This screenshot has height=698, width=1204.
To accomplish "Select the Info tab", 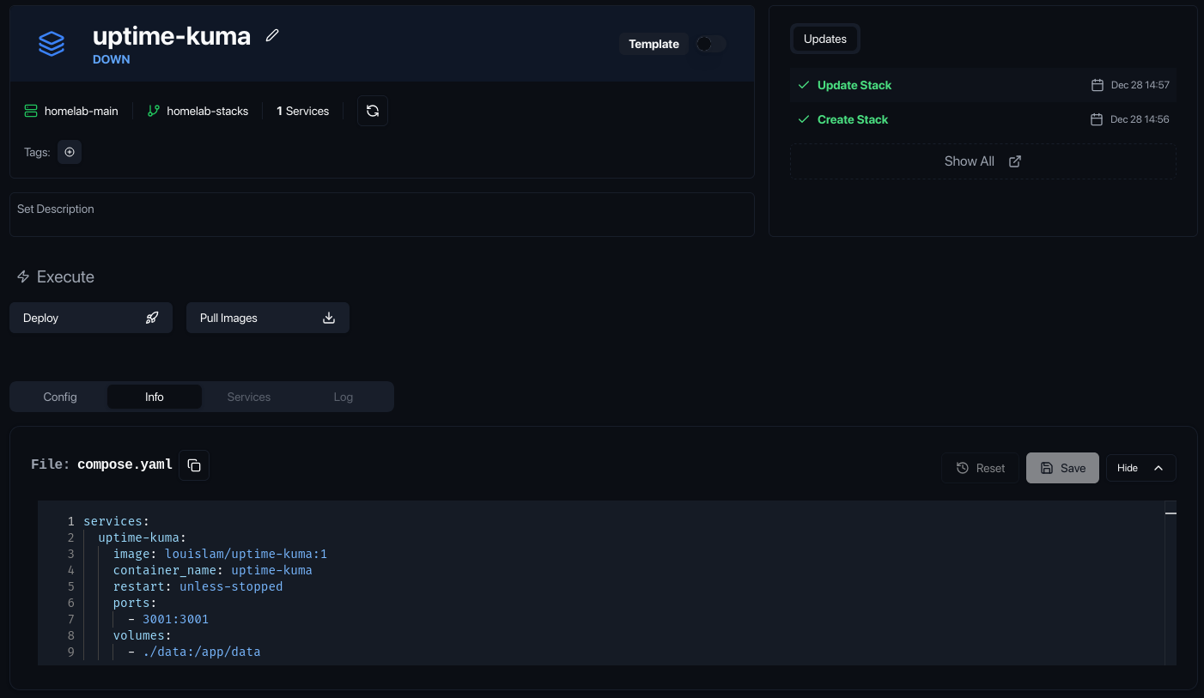I will pos(155,397).
